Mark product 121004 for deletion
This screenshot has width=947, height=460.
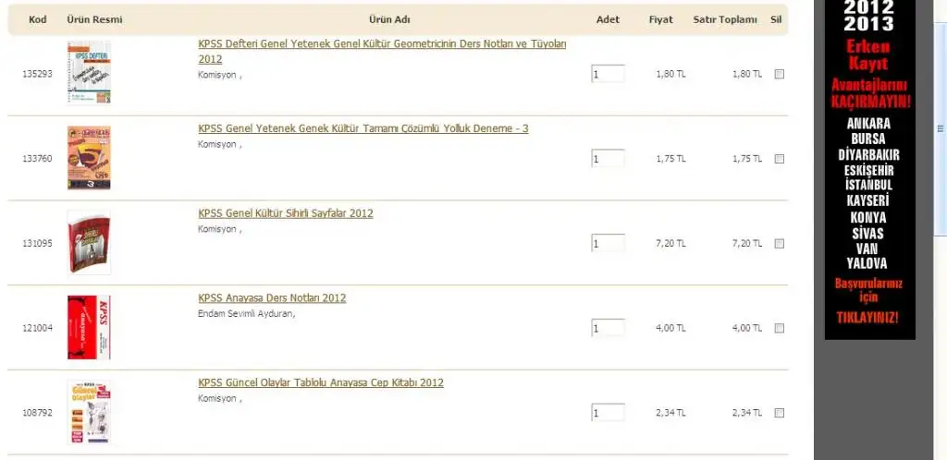(x=779, y=328)
